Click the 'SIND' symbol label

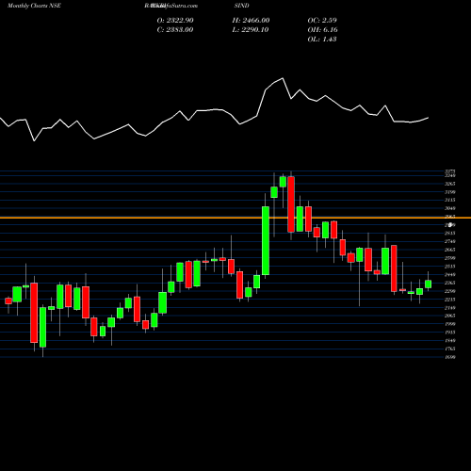(x=242, y=6)
